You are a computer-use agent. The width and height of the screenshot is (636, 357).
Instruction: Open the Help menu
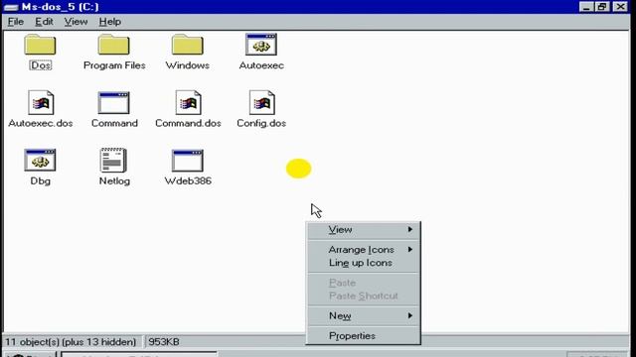point(110,22)
